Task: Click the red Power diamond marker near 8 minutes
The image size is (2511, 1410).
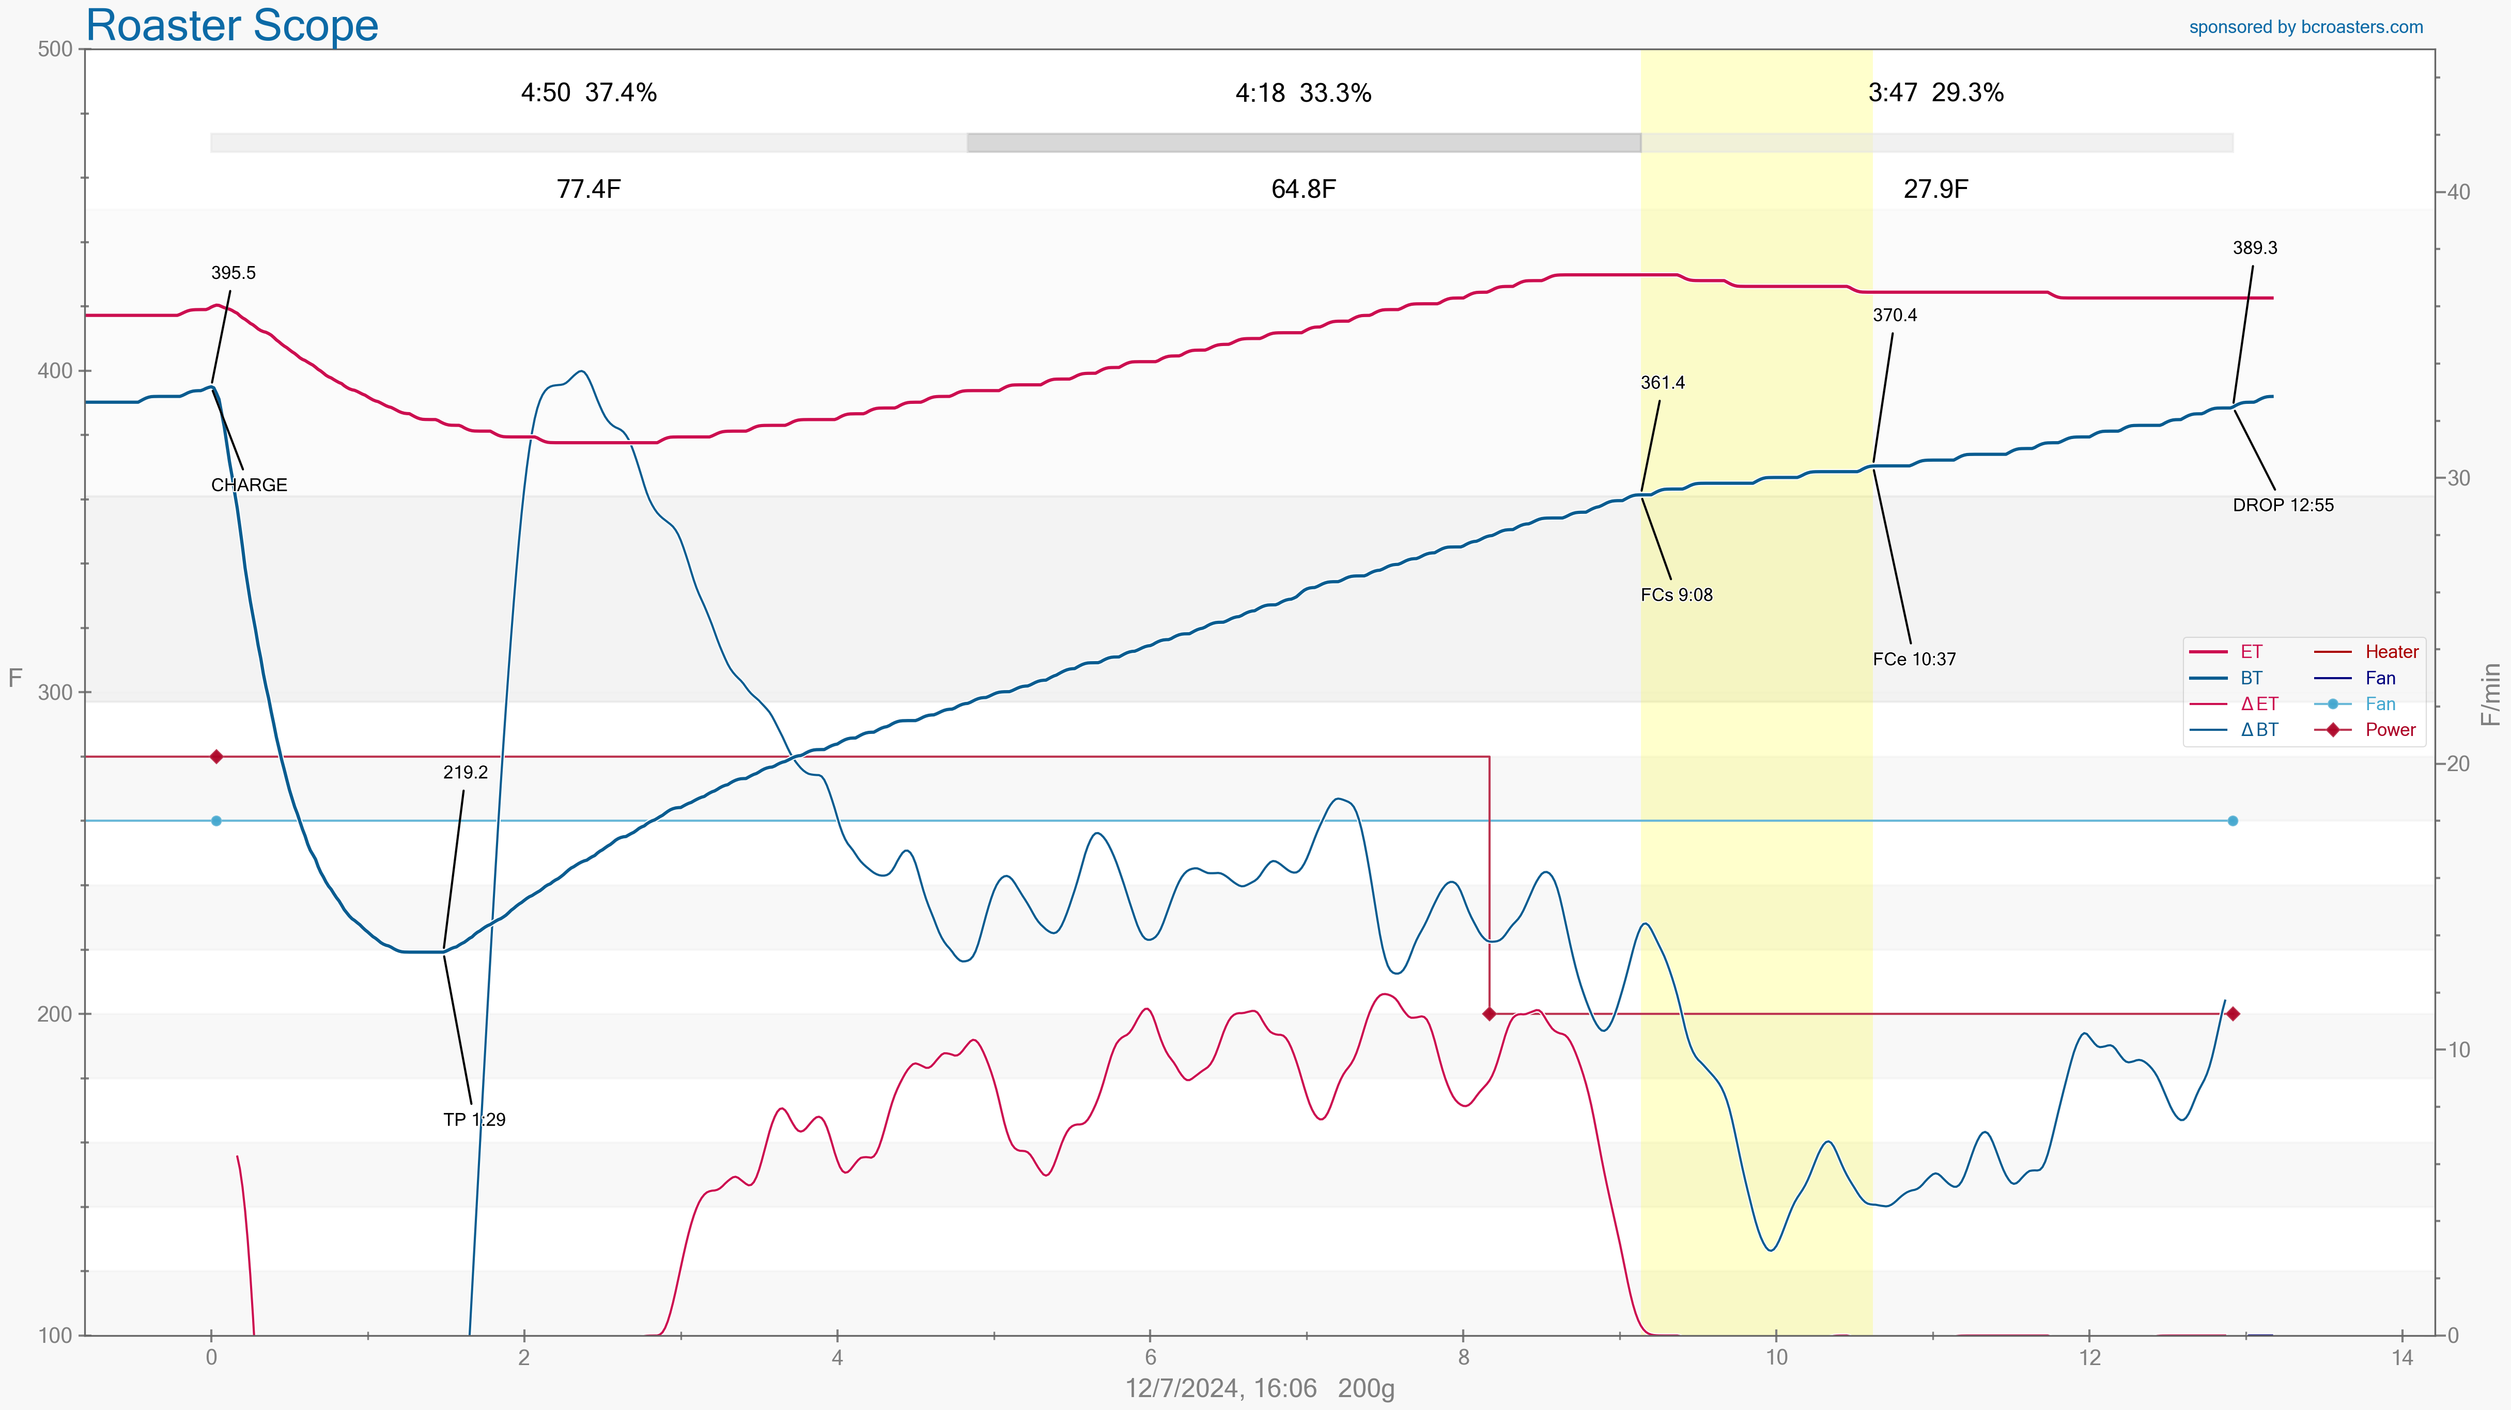Action: (1489, 1013)
